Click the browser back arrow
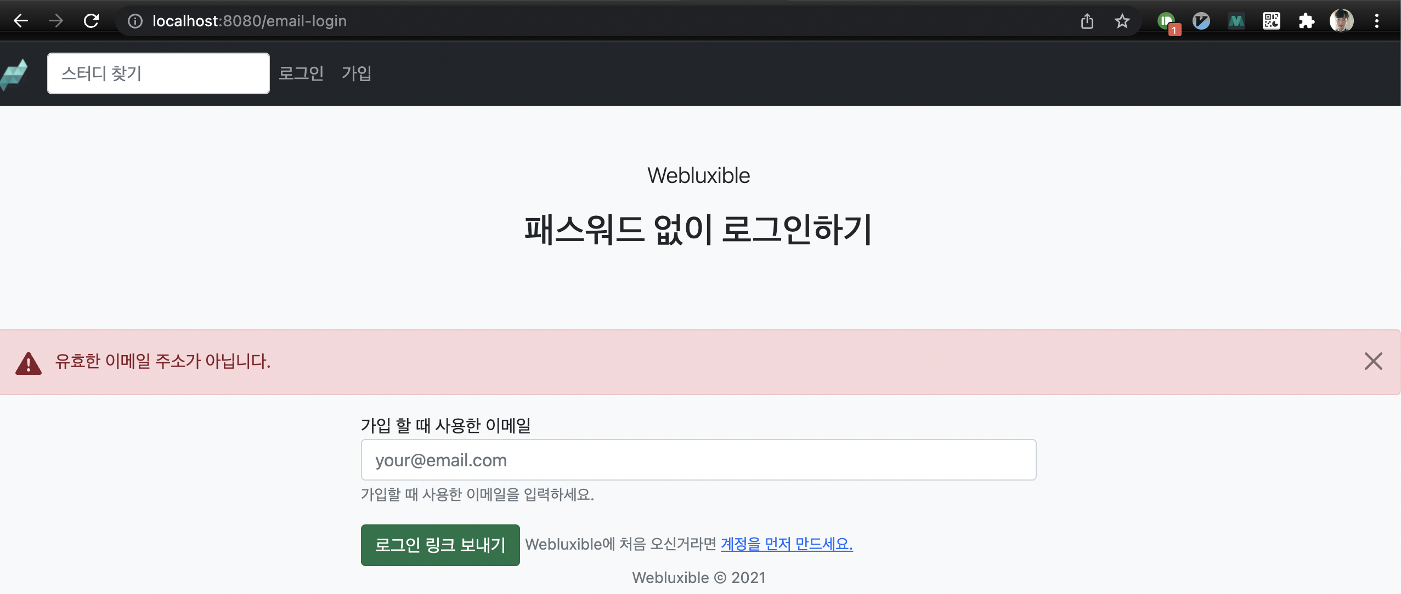 [21, 21]
